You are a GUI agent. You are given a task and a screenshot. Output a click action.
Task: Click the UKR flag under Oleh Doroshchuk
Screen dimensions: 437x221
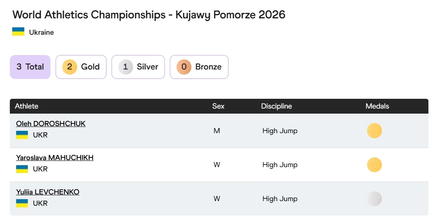pos(22,135)
